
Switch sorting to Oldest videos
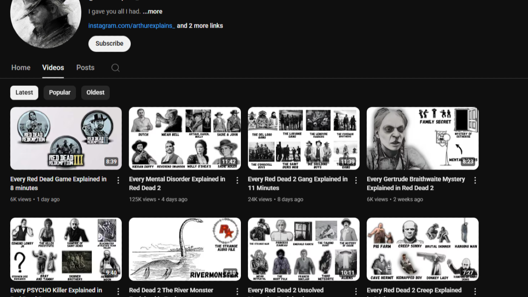pyautogui.click(x=95, y=92)
